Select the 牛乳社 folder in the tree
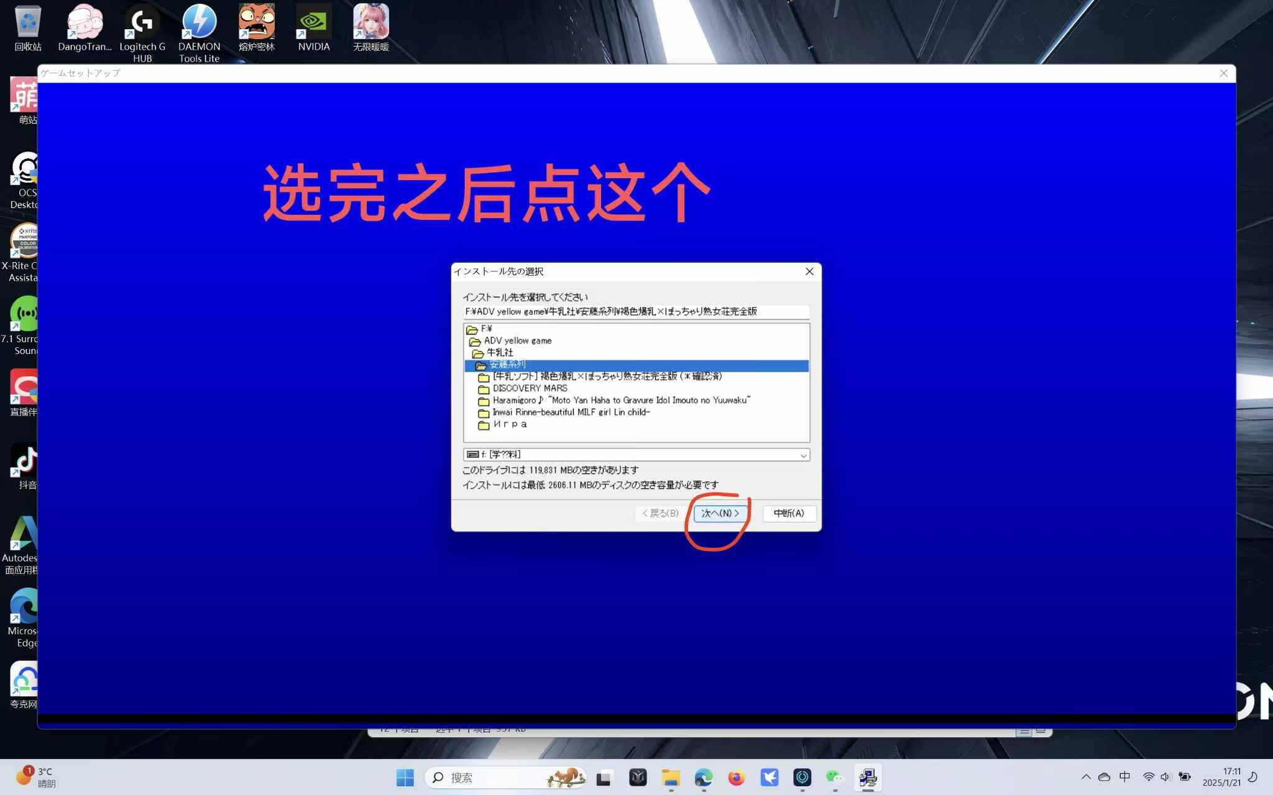Image resolution: width=1273 pixels, height=795 pixels. (500, 353)
